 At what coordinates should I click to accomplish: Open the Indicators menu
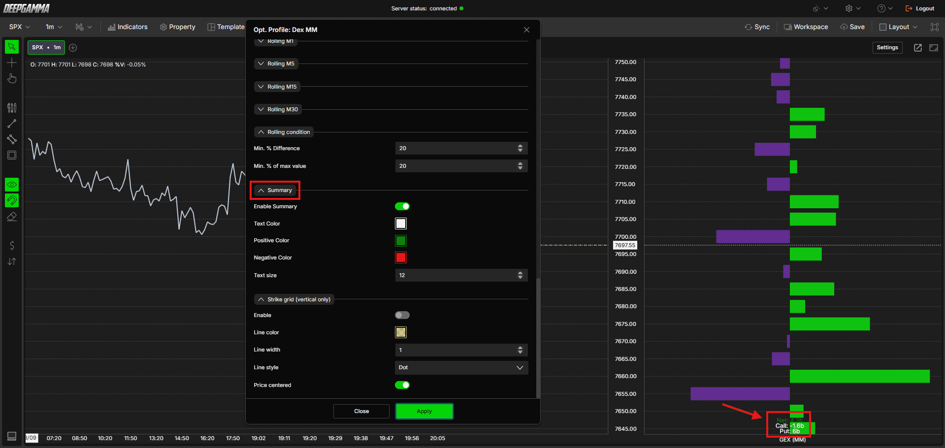coord(128,27)
